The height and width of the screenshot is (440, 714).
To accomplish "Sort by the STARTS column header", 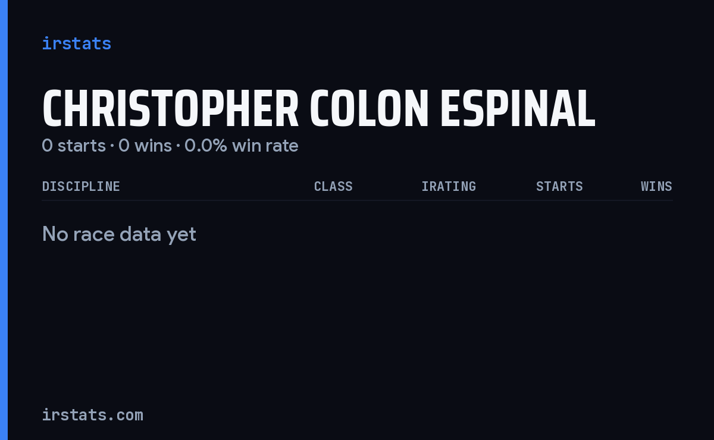I will click(x=559, y=186).
